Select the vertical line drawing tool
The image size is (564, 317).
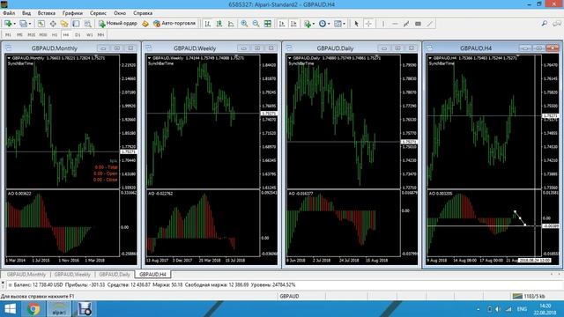point(383,24)
